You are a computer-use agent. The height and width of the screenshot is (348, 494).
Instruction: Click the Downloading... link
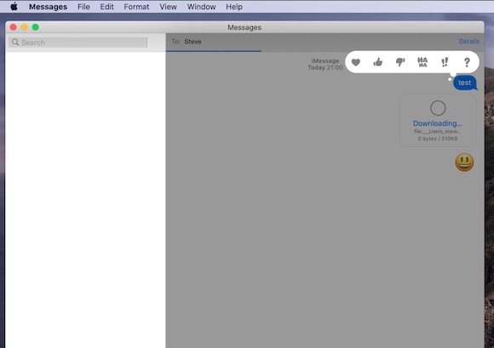click(x=438, y=123)
